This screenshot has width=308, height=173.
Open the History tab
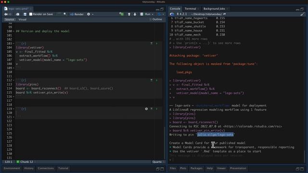[29, 168]
